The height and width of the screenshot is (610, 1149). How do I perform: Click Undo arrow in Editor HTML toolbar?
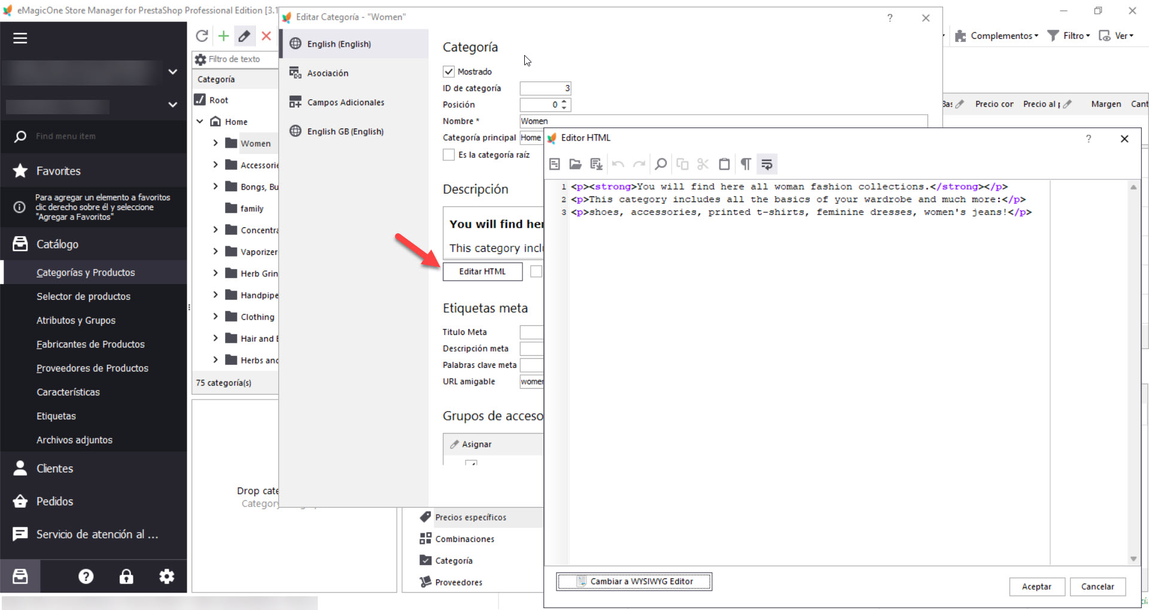point(618,164)
